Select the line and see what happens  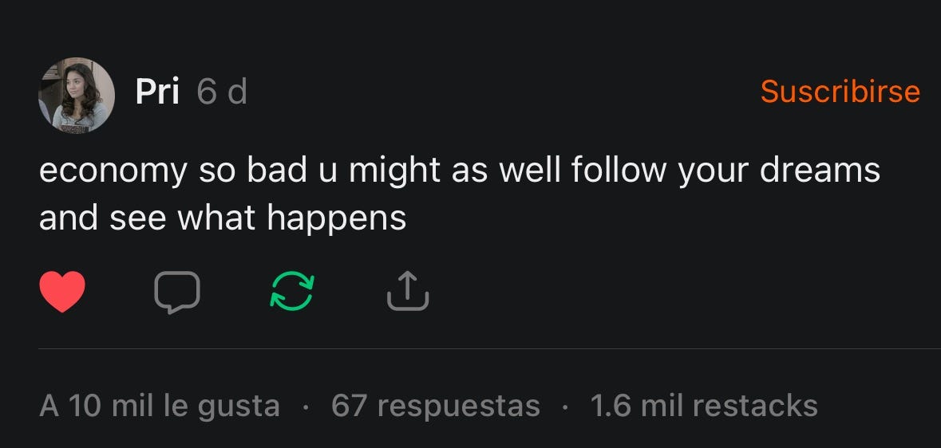(x=223, y=218)
